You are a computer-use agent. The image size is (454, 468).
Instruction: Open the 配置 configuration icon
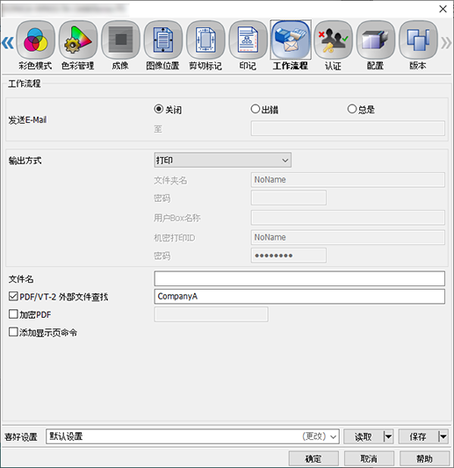point(376,40)
